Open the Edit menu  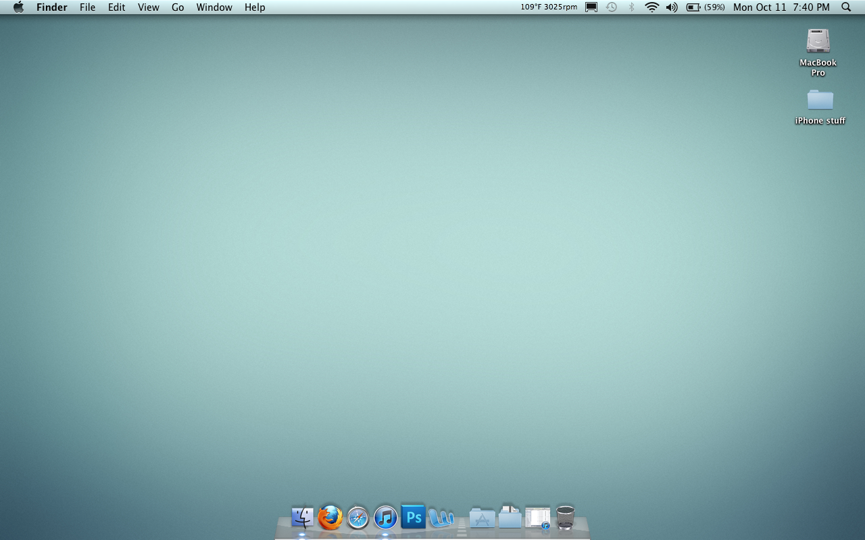(x=116, y=7)
